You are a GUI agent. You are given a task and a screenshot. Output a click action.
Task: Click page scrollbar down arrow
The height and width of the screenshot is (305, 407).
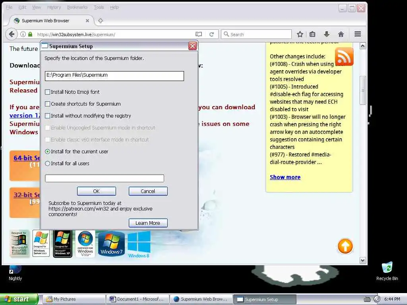(x=362, y=260)
